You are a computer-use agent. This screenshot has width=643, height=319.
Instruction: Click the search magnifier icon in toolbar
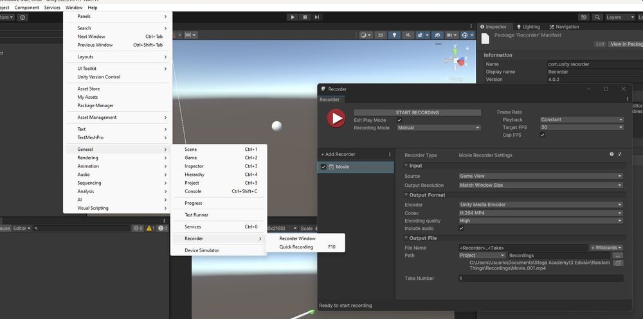597,17
